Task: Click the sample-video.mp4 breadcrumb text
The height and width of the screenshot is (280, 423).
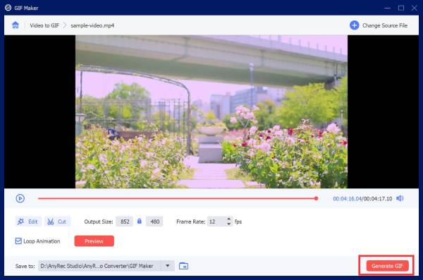Action: point(92,25)
